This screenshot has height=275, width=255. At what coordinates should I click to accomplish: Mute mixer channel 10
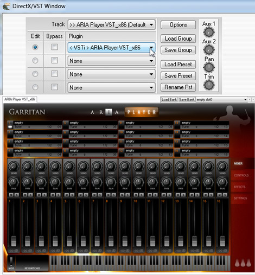click(136, 195)
